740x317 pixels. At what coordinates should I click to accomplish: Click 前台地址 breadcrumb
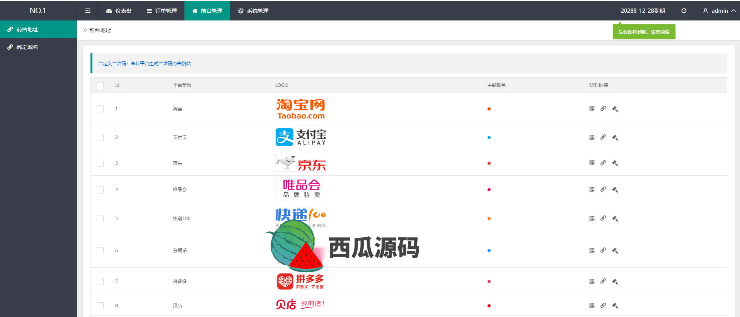pyautogui.click(x=100, y=30)
